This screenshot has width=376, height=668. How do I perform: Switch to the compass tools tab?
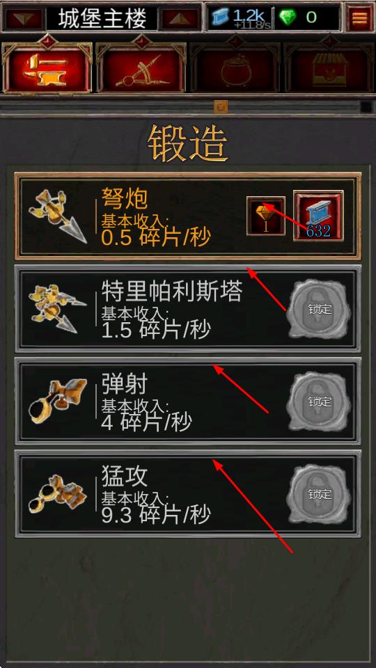(x=141, y=68)
